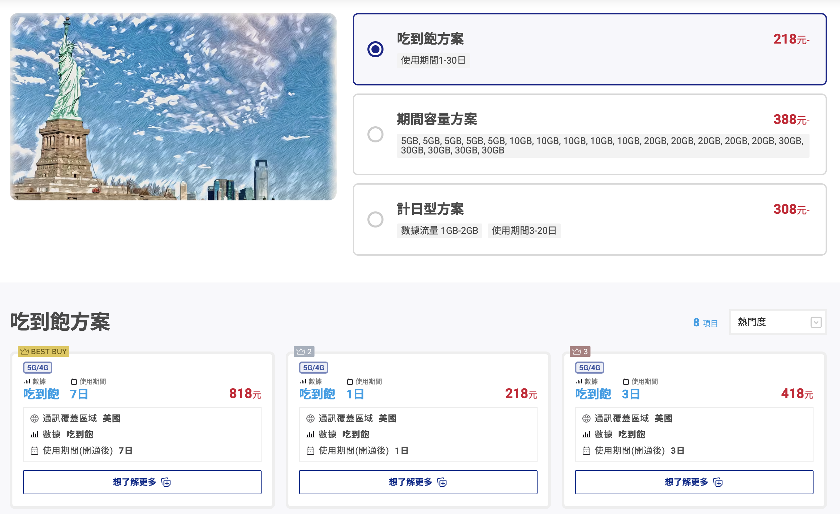Click the 5G/4G tag on 1日 card
Image resolution: width=840 pixels, height=514 pixels.
tap(313, 368)
